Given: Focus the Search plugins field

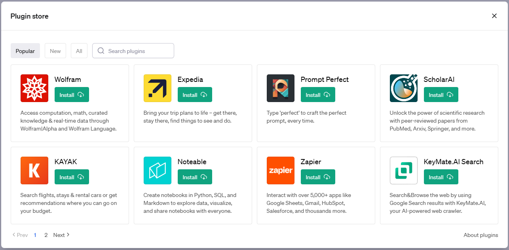Looking at the screenshot, I should pyautogui.click(x=133, y=51).
